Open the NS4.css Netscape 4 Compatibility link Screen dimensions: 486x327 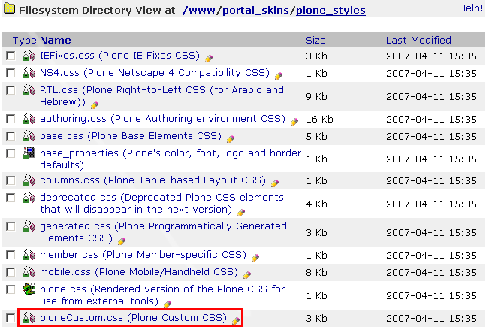155,73
